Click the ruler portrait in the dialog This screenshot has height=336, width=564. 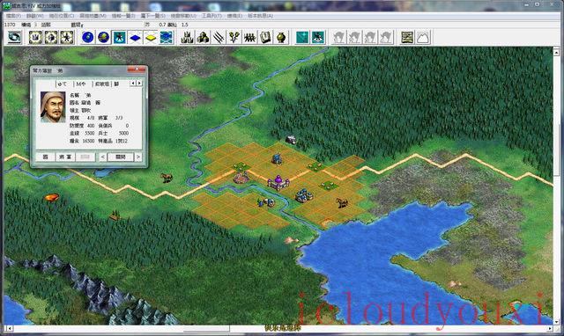pyautogui.click(x=53, y=107)
